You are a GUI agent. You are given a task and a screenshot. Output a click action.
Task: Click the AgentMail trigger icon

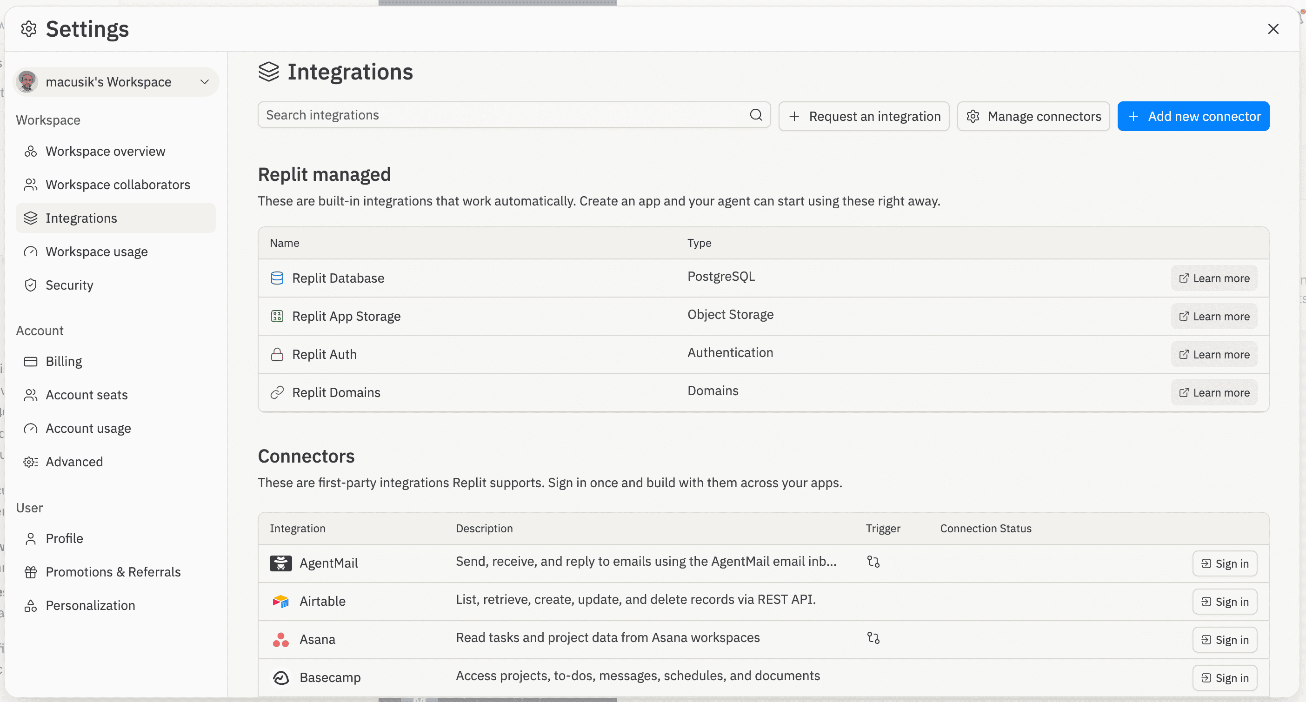(x=873, y=562)
